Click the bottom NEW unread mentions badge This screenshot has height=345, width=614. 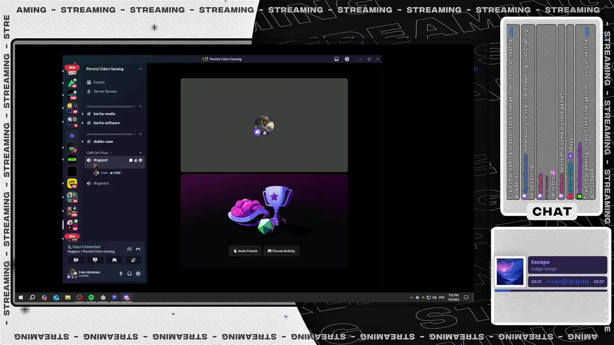[x=72, y=236]
